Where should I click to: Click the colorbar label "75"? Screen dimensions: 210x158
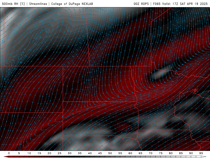click(161, 153)
